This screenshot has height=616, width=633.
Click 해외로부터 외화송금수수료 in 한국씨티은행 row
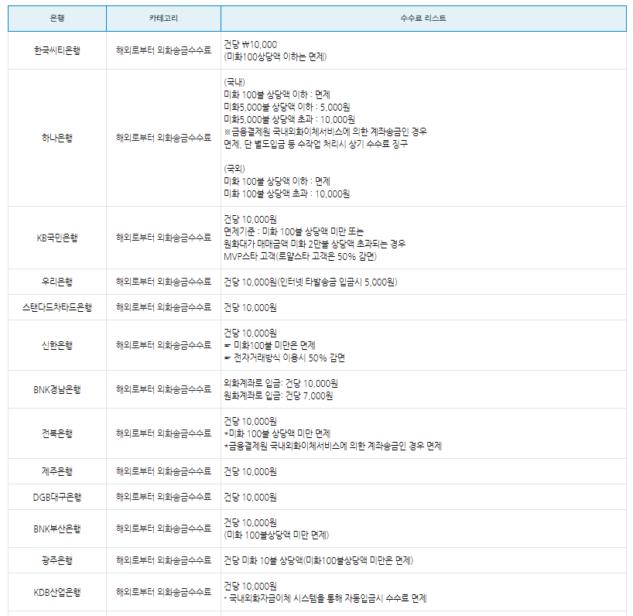coord(163,50)
